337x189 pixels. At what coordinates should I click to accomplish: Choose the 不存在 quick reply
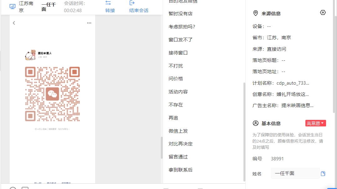coord(176,105)
